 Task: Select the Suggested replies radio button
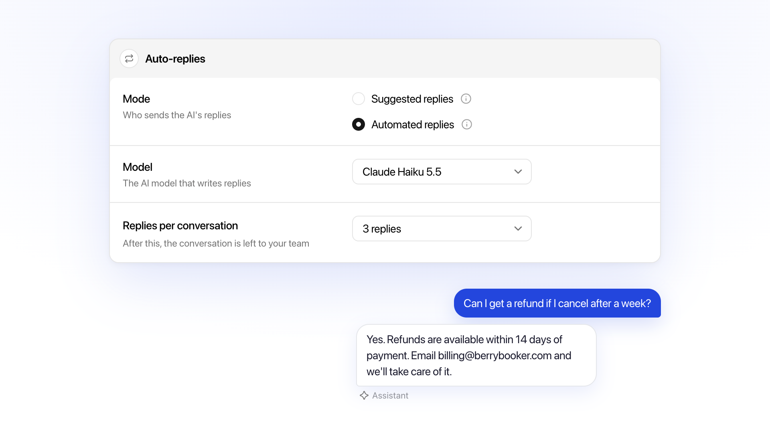[x=359, y=99]
